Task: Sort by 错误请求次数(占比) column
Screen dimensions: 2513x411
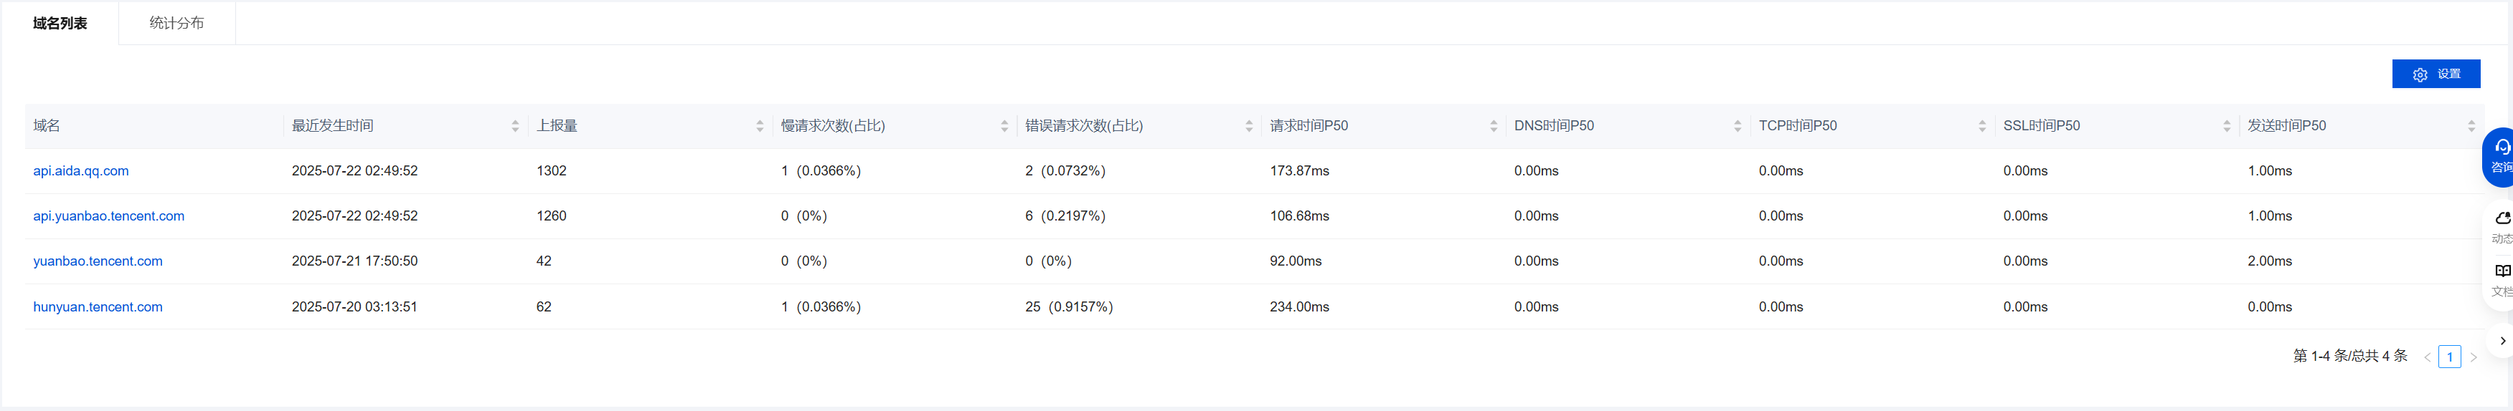Action: (1249, 127)
